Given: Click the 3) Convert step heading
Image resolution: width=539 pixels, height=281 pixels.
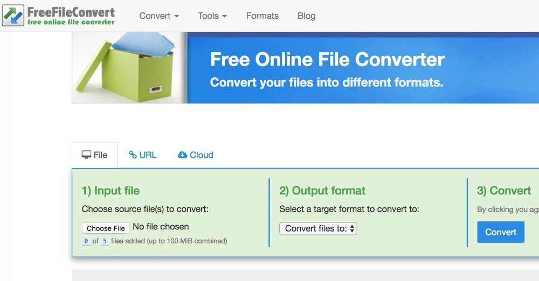Looking at the screenshot, I should pyautogui.click(x=503, y=191).
